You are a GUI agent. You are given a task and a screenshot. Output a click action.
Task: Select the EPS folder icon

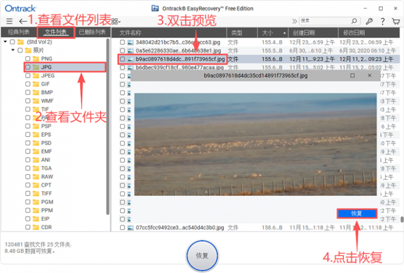pos(36,134)
